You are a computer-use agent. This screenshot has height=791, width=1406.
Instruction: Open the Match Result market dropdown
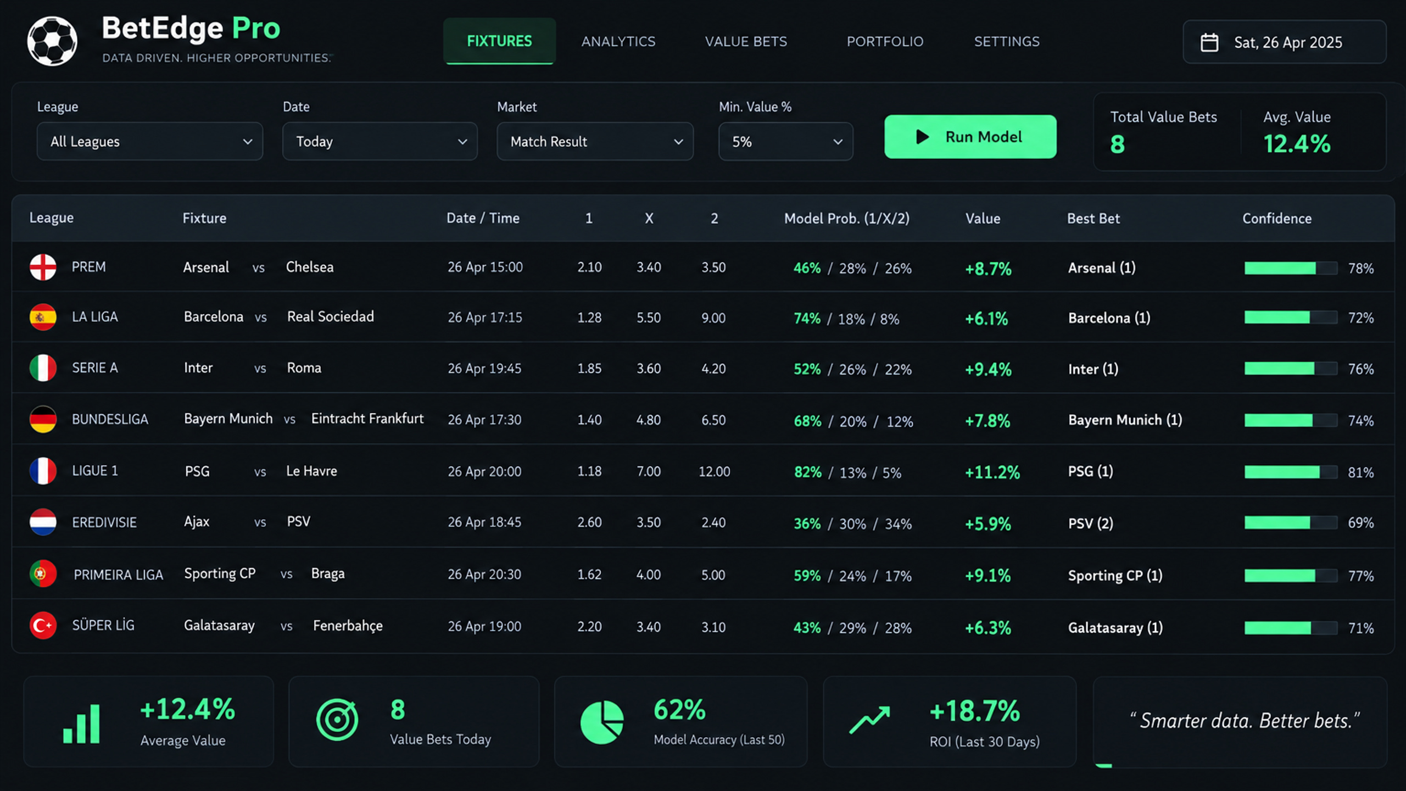pos(595,141)
